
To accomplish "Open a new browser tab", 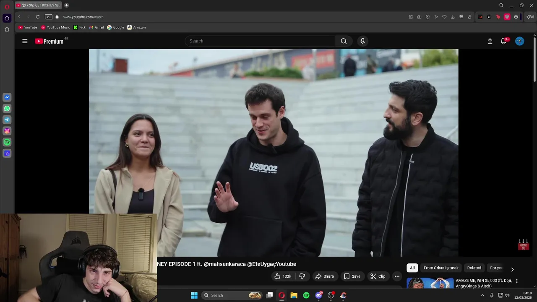I will point(66,5).
